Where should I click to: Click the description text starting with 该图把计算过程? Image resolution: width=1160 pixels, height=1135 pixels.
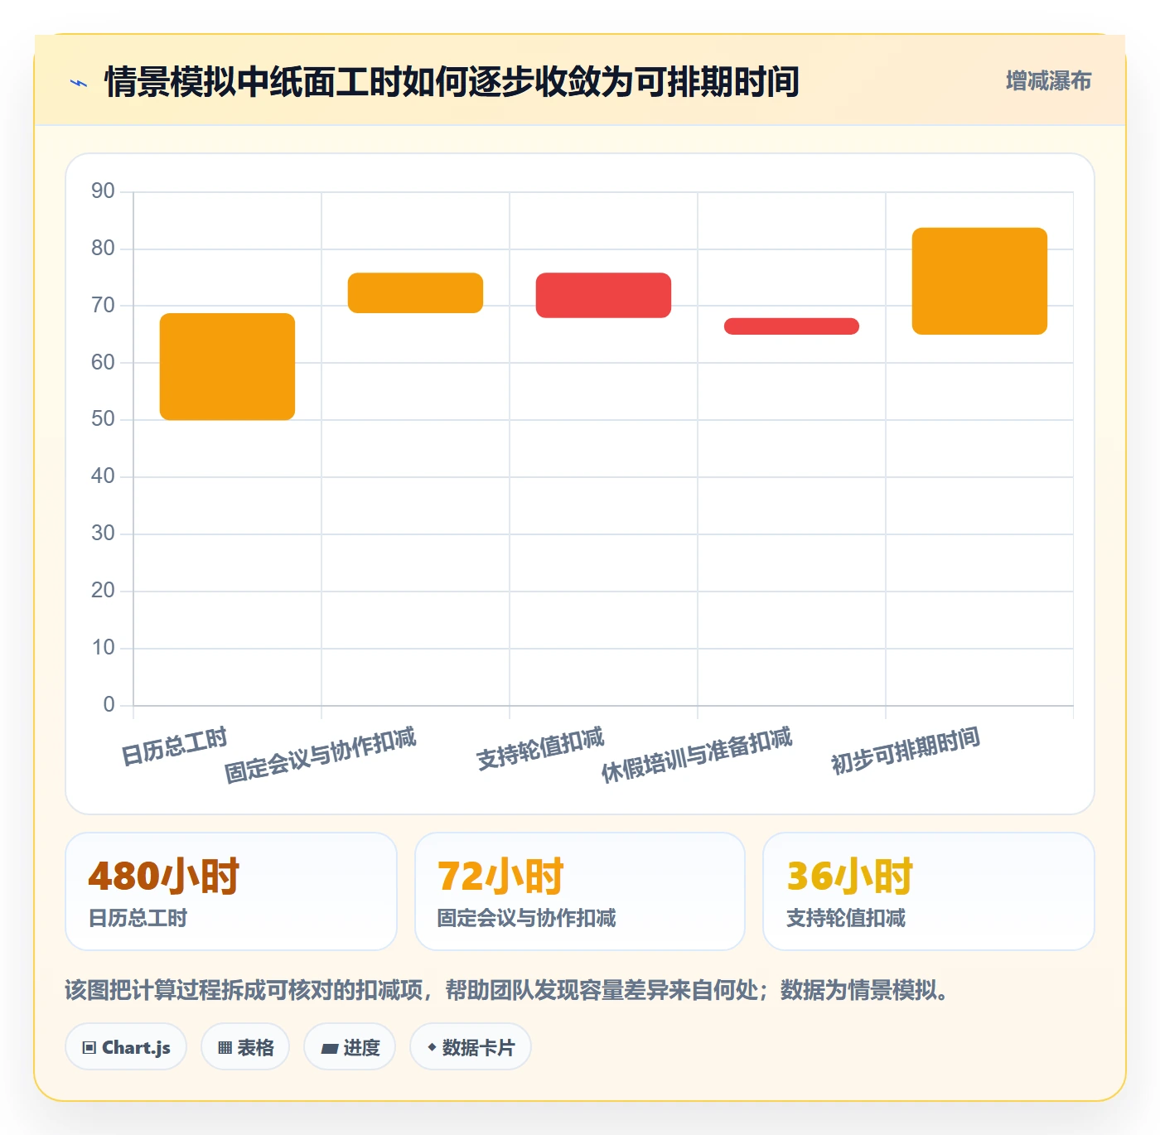[506, 990]
